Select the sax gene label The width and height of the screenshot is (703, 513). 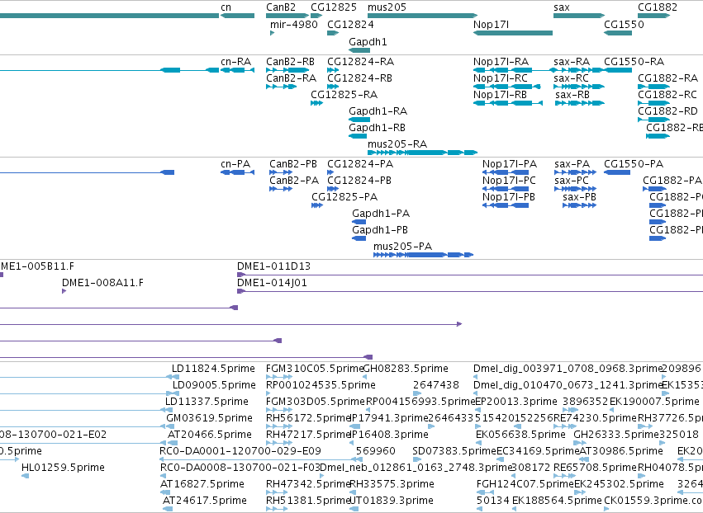(561, 7)
